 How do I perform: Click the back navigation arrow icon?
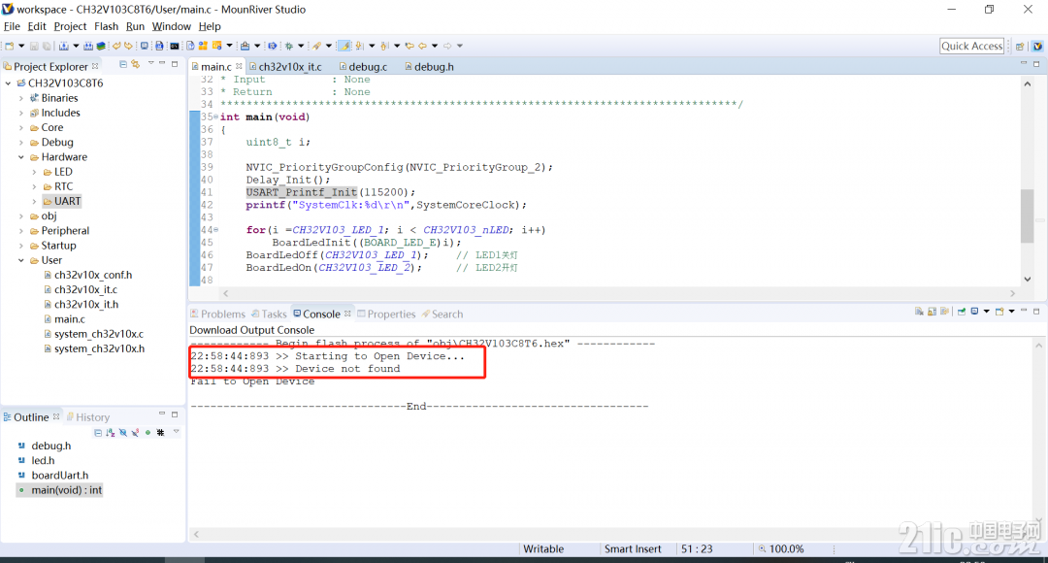[x=422, y=47]
